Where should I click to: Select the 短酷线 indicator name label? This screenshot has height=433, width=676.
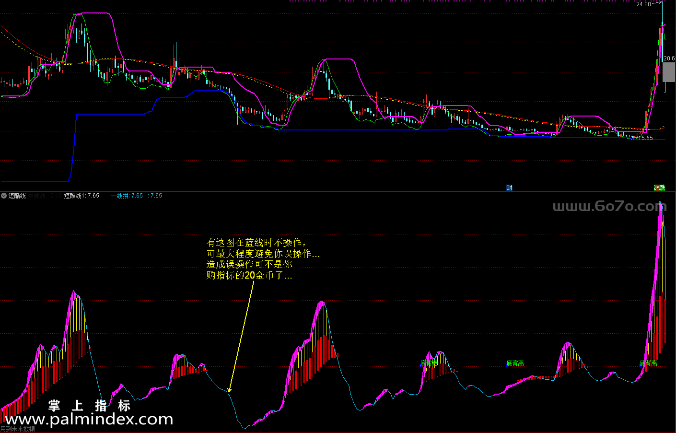point(17,196)
